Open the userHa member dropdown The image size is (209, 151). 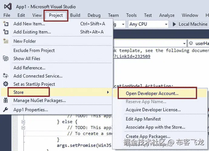click(198, 43)
